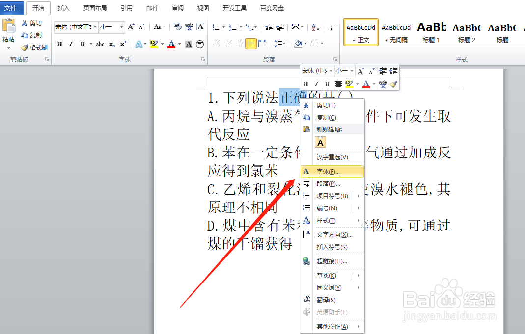Choose 字体(F)... from the context menu
Viewport: 525px width, 334px height.
pyautogui.click(x=332, y=172)
